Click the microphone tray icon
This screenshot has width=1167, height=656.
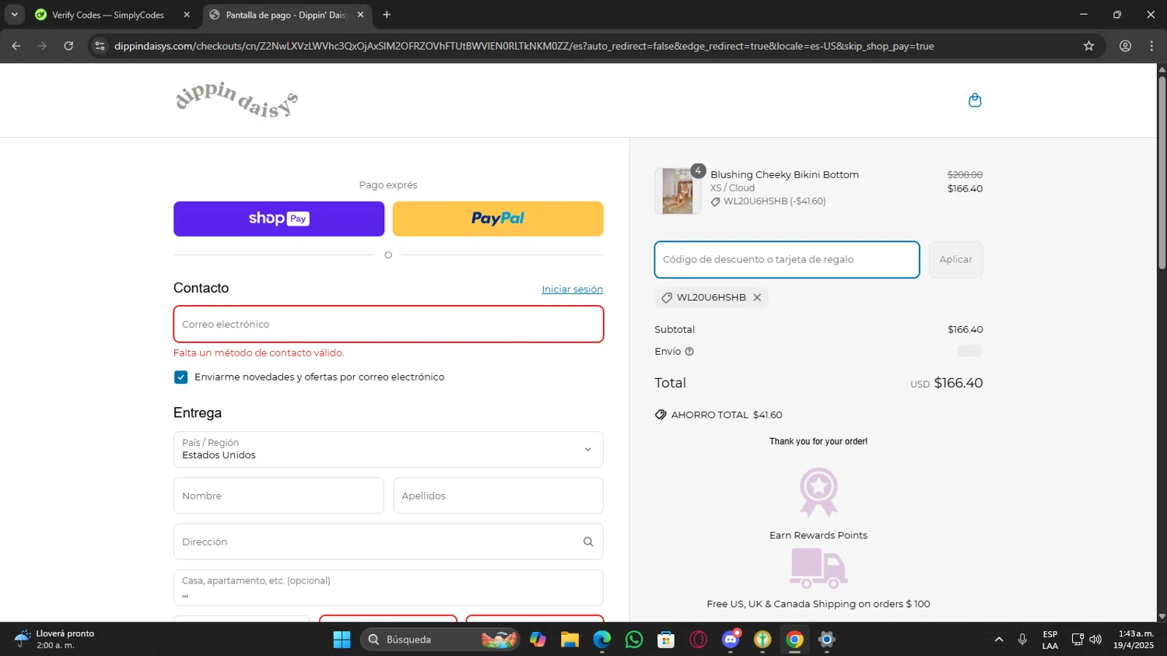point(1022,640)
